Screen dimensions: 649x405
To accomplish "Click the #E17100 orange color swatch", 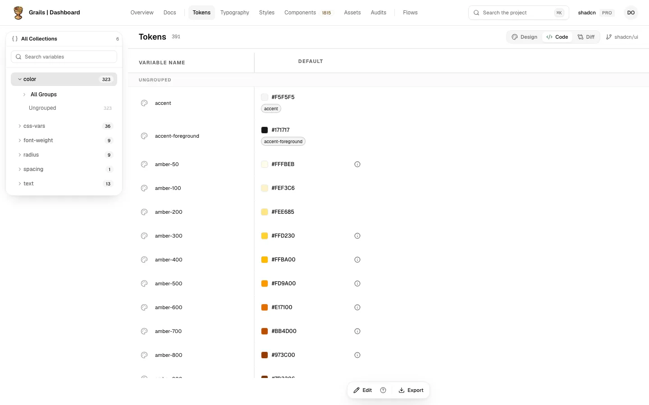I will (x=265, y=307).
